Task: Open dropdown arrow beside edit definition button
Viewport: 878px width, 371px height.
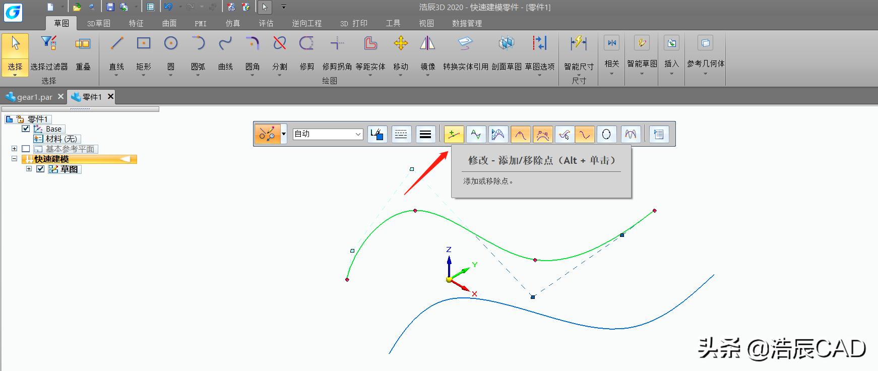Action: tap(284, 134)
